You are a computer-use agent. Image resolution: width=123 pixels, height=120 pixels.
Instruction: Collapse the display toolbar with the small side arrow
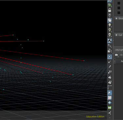(113, 41)
